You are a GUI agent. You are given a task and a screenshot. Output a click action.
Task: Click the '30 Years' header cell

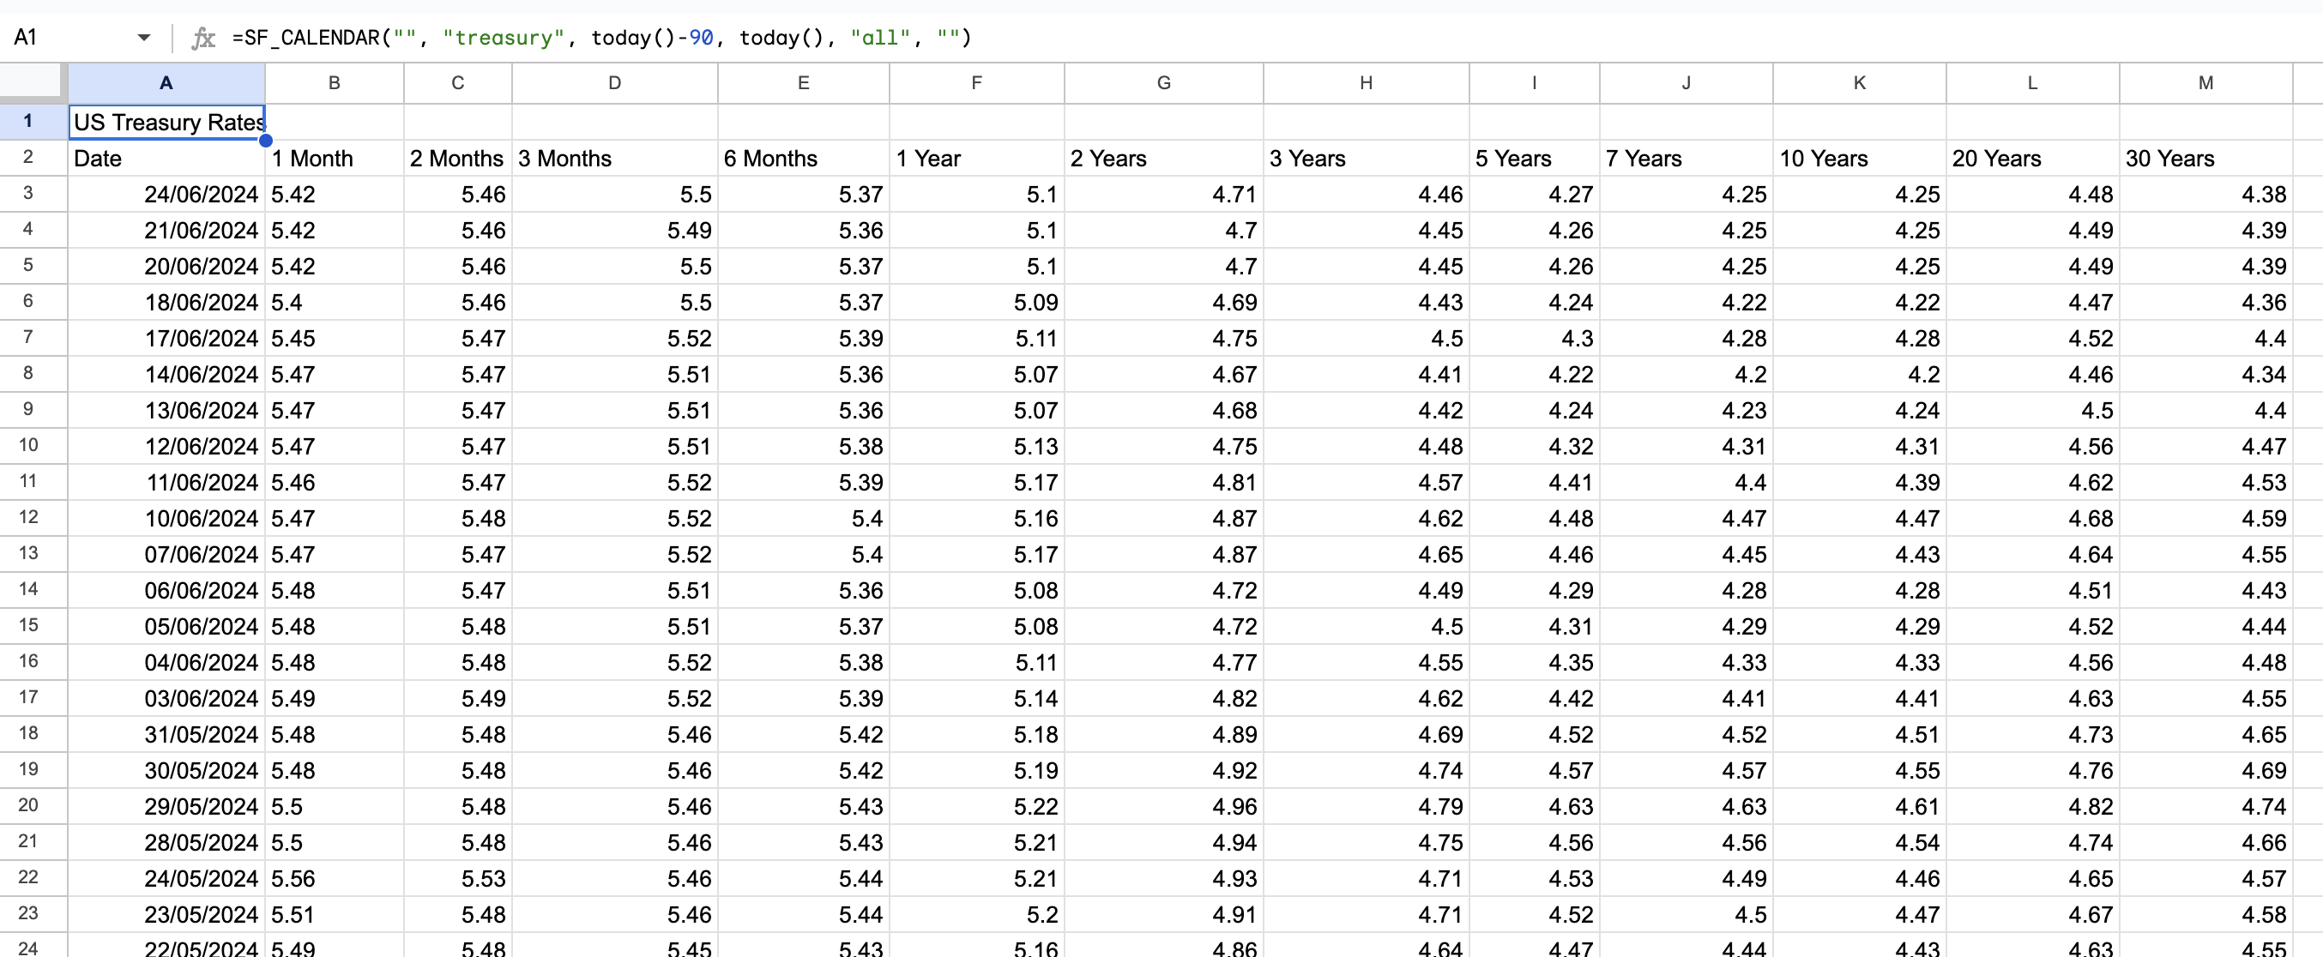2205,158
